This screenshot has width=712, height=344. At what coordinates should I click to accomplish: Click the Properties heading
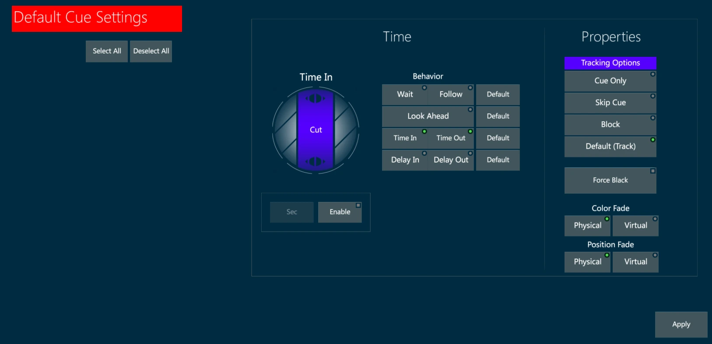point(611,37)
